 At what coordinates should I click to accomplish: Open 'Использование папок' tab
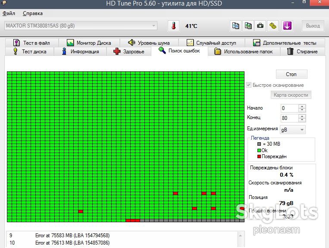coord(244,52)
